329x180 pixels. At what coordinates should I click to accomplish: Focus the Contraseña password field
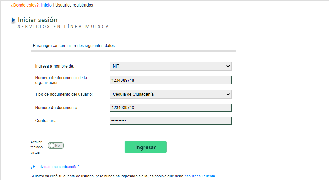tap(171, 121)
